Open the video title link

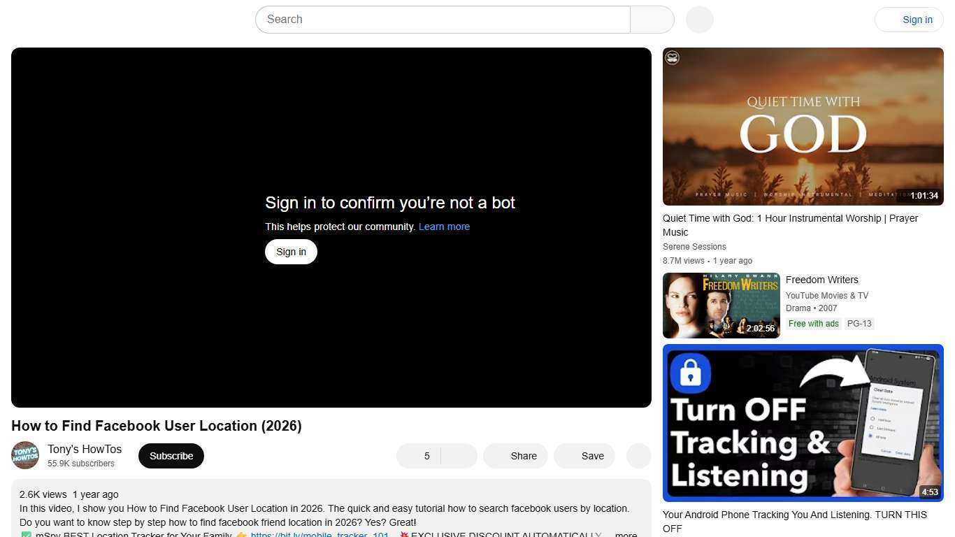click(156, 426)
